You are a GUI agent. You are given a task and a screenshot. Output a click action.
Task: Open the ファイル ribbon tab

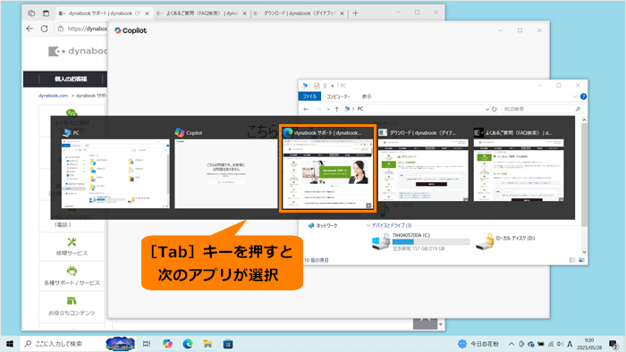[309, 96]
